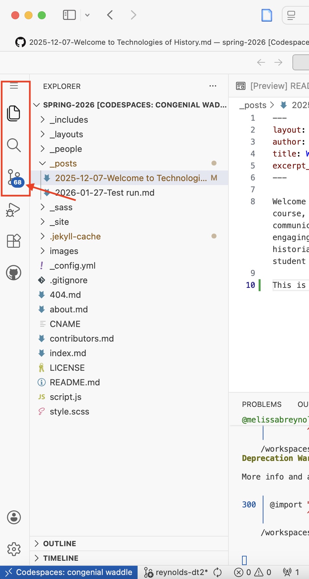Click the _posts breadcrumb
309x579 pixels.
pyautogui.click(x=253, y=105)
